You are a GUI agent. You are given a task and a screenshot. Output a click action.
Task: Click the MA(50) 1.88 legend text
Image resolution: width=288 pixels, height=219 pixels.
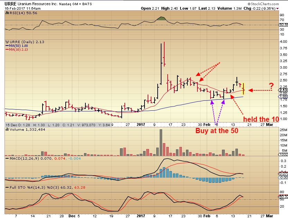tap(18, 46)
